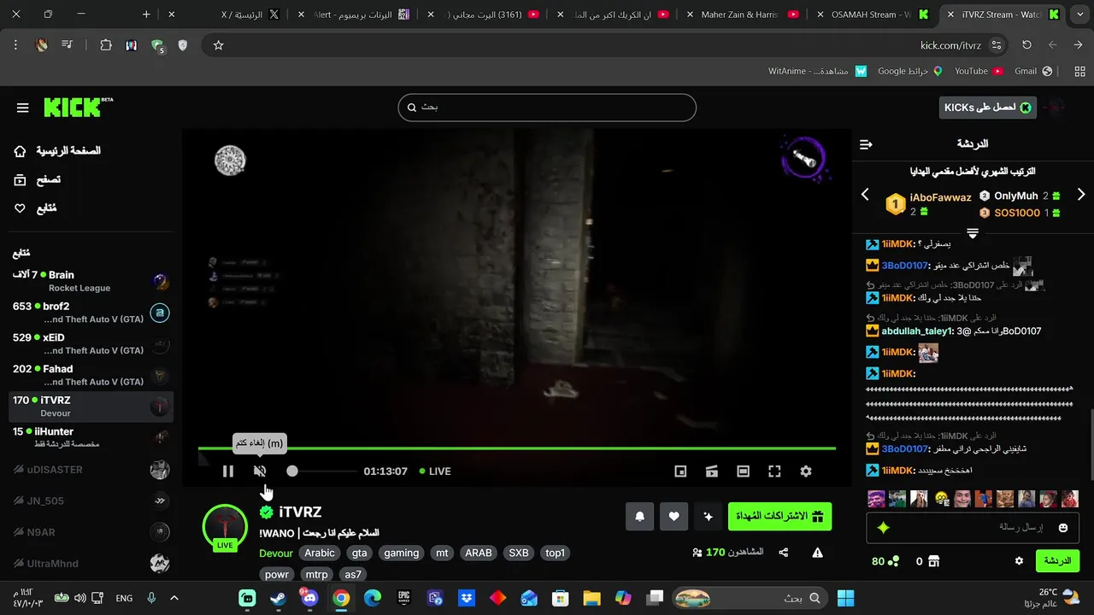
Task: Select iiHunter channel in sidebar
Action: [91, 437]
